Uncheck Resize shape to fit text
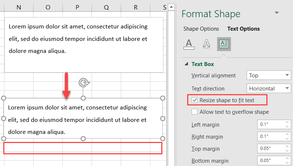This screenshot has height=166, width=293. pyautogui.click(x=194, y=100)
